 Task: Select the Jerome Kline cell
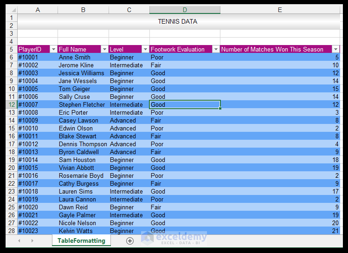[83, 65]
